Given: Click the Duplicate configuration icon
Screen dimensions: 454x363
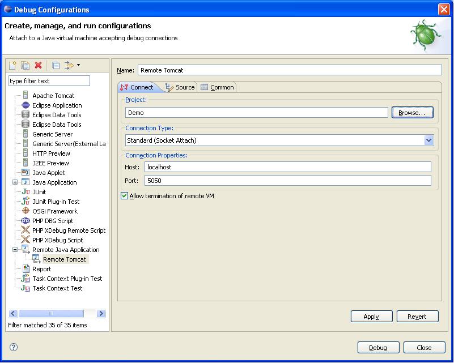Looking at the screenshot, I should 25,65.
